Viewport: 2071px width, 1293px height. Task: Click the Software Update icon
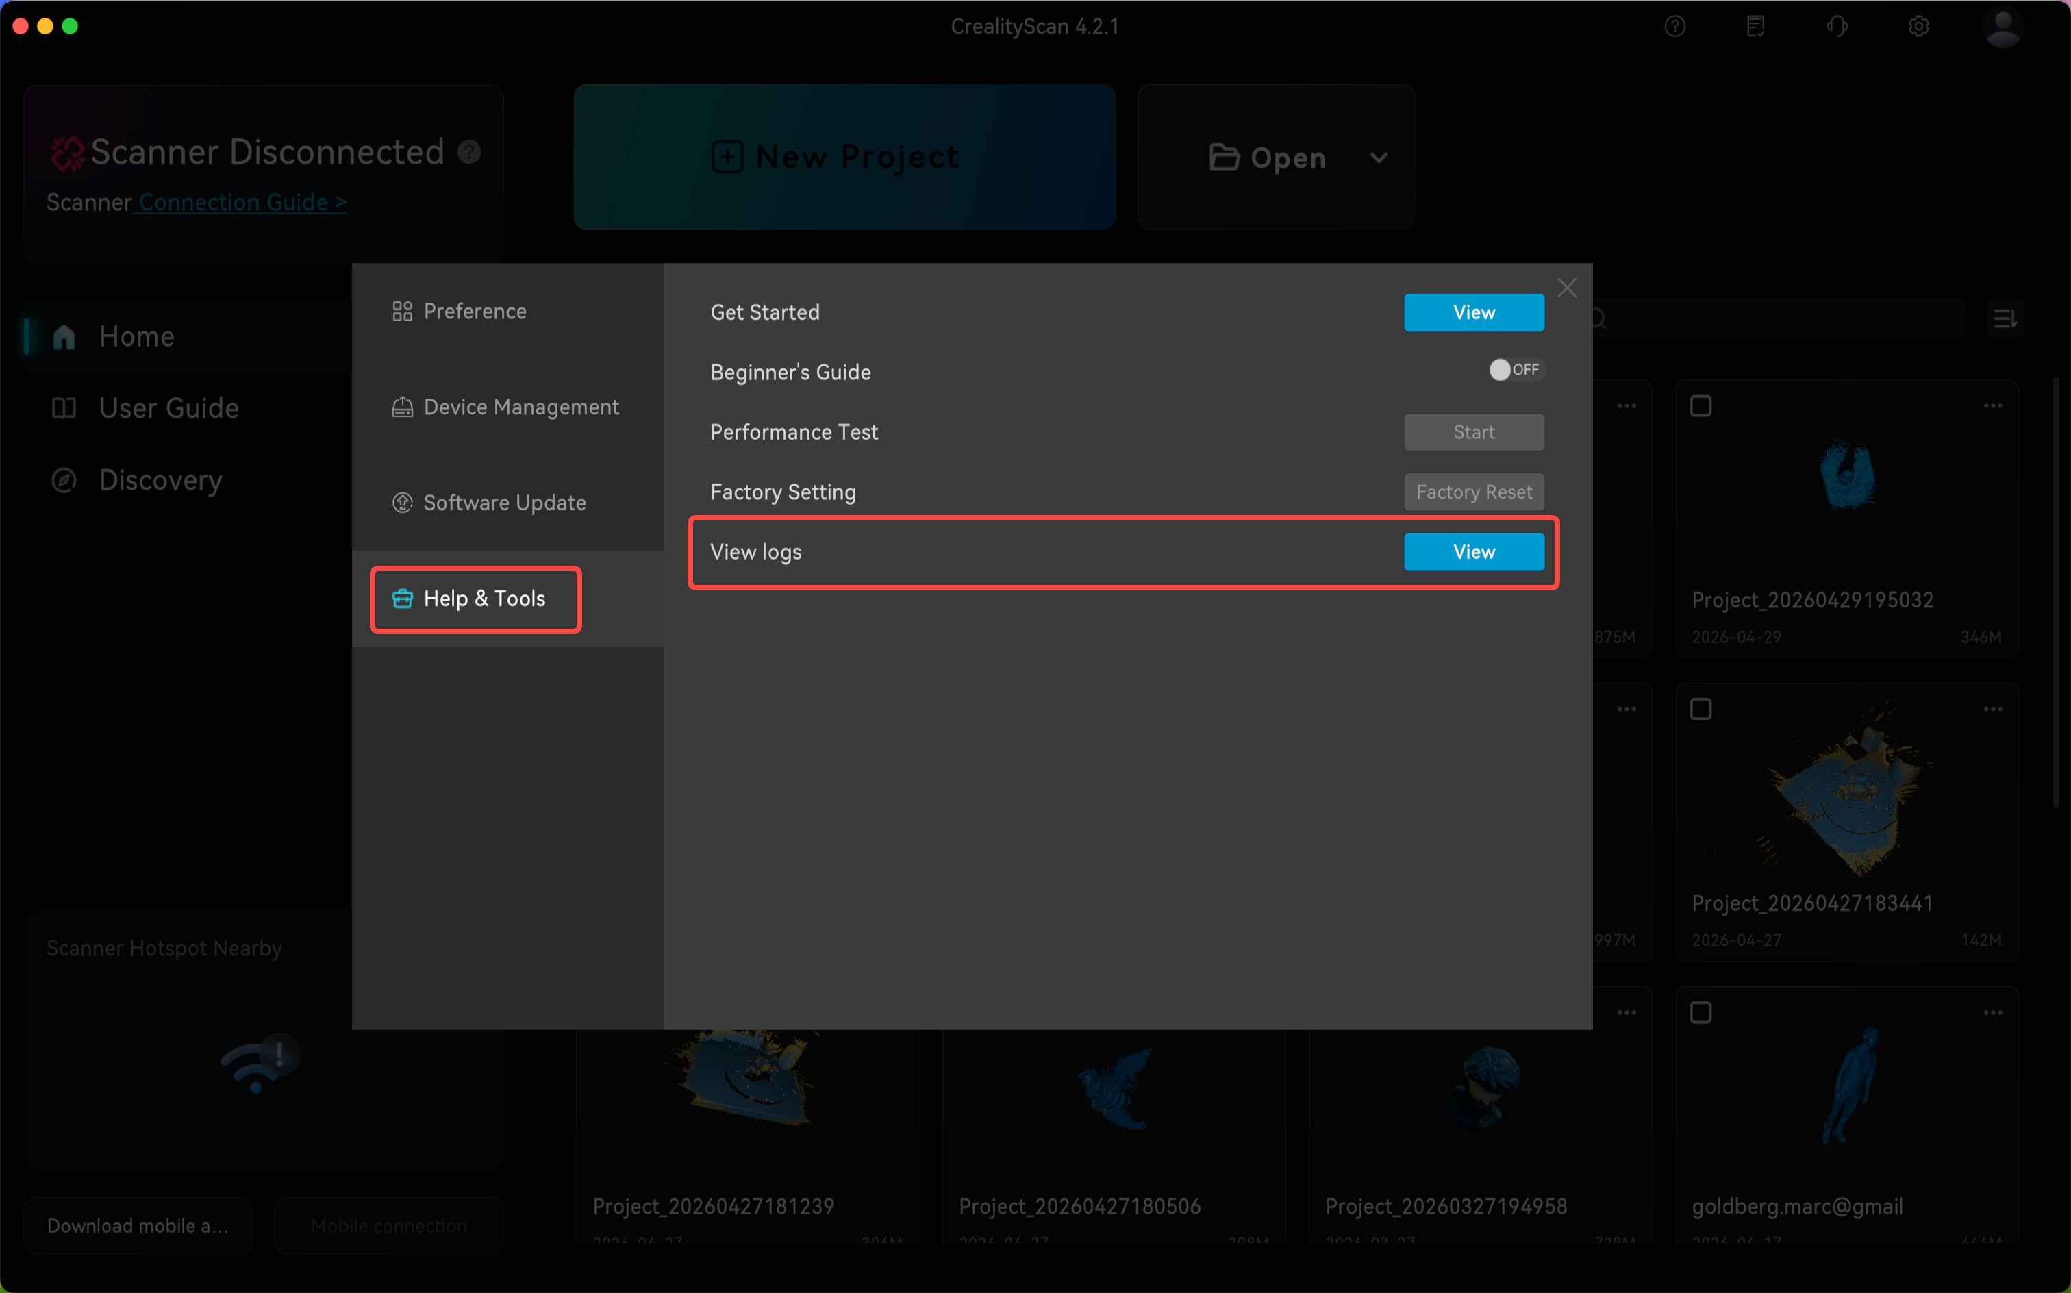click(402, 503)
